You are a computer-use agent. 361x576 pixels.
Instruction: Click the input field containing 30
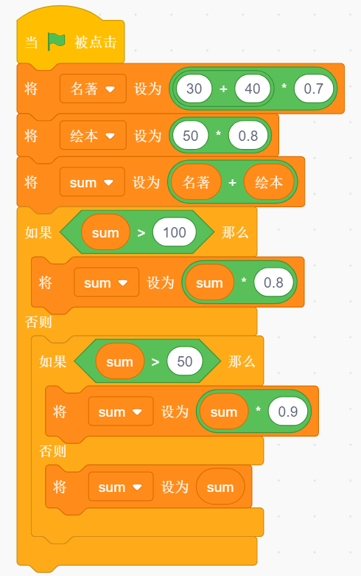click(194, 89)
